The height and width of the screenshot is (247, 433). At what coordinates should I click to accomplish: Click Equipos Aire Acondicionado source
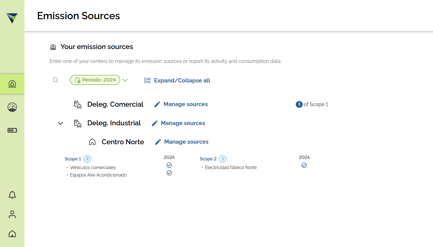click(98, 175)
